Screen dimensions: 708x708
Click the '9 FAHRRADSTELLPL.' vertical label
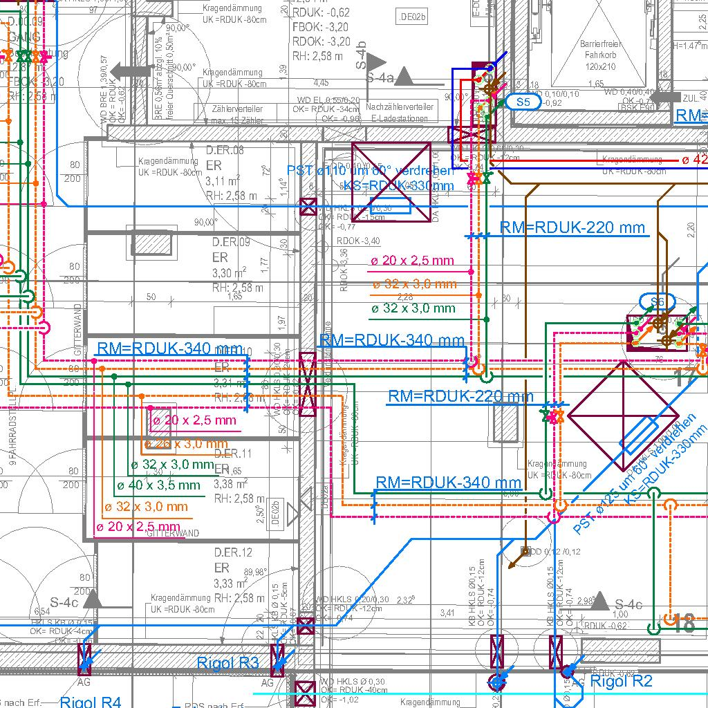pyautogui.click(x=12, y=425)
